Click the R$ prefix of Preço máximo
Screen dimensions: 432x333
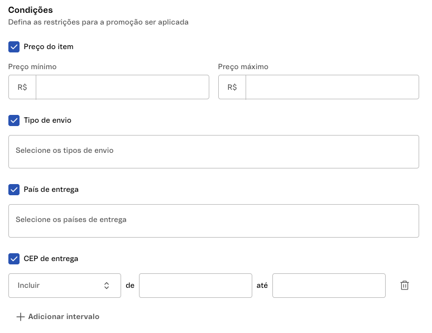pos(232,88)
